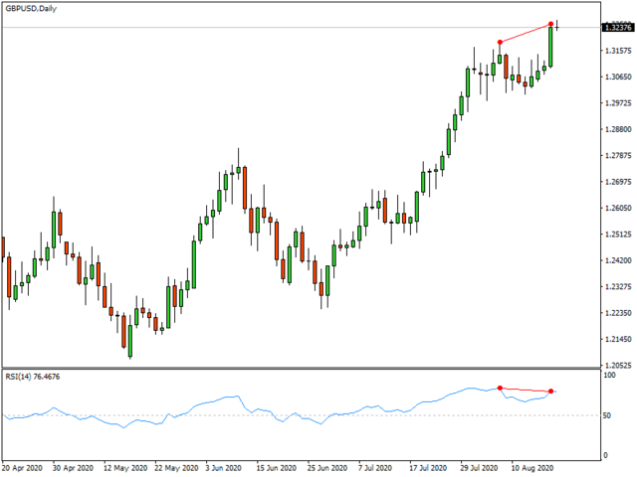This screenshot has width=637, height=477.
Task: Click the GBPUSD,Daily chart title
Action: (x=31, y=9)
